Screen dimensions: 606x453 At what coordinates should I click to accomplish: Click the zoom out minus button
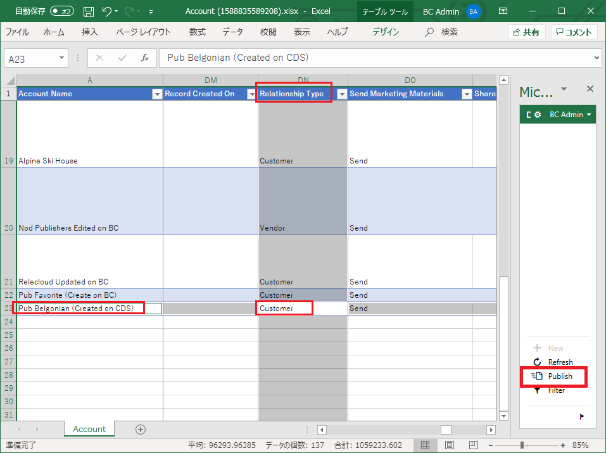pyautogui.click(x=491, y=445)
